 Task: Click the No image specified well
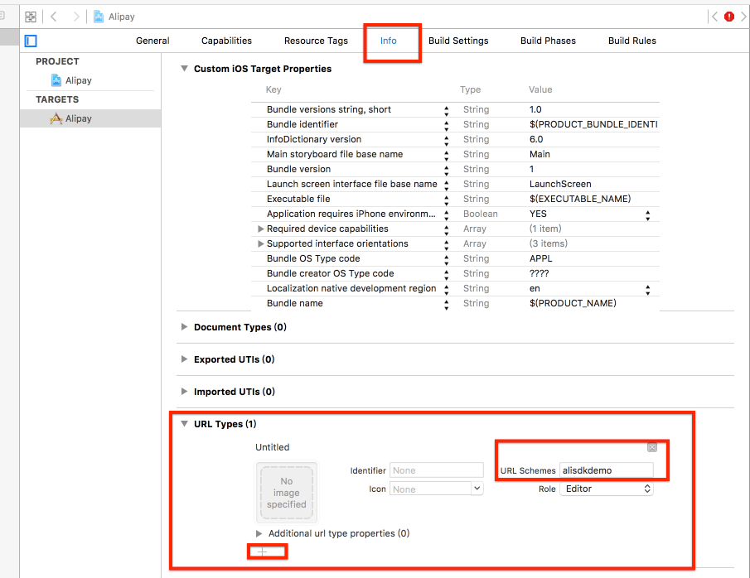(x=287, y=493)
